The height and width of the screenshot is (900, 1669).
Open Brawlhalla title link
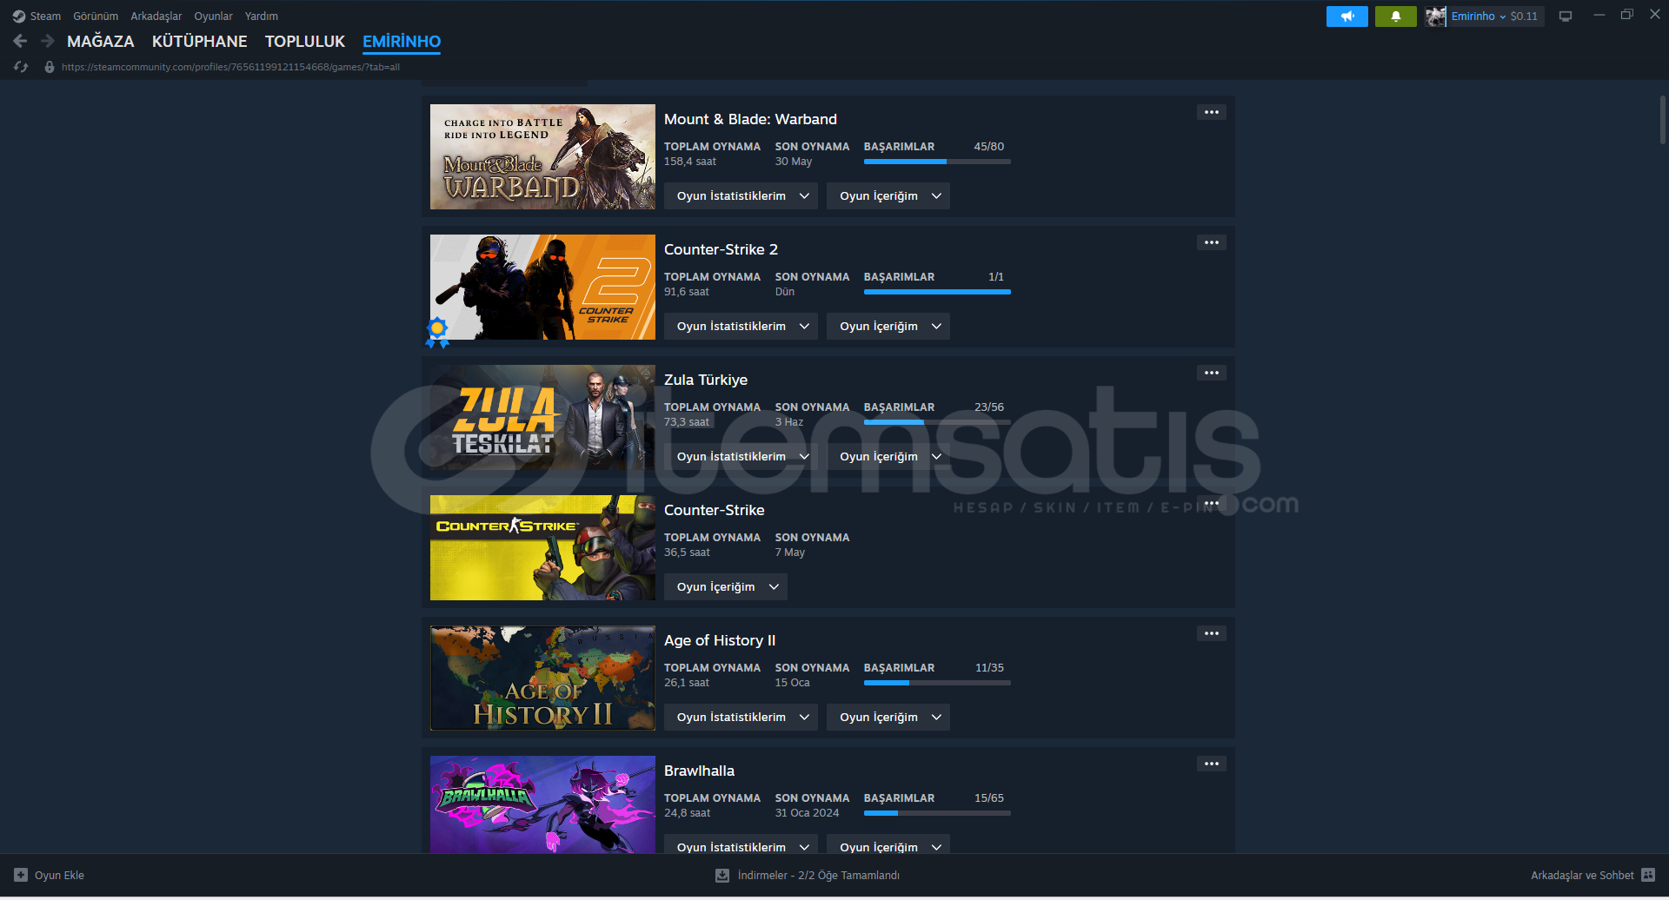699,771
